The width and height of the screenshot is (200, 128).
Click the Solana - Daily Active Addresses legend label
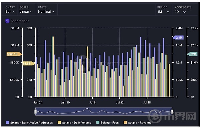click(x=32, y=123)
